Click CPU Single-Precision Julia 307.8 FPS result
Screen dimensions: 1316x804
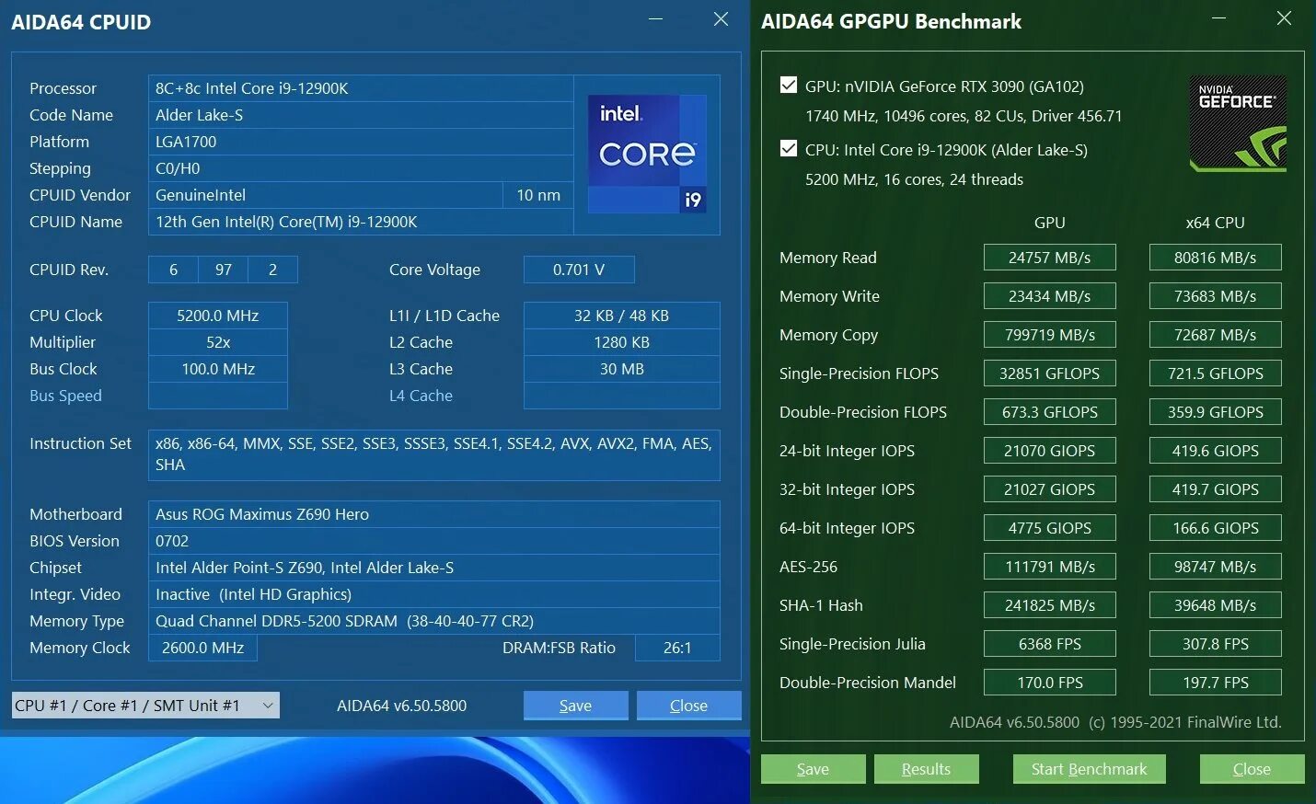[1216, 644]
